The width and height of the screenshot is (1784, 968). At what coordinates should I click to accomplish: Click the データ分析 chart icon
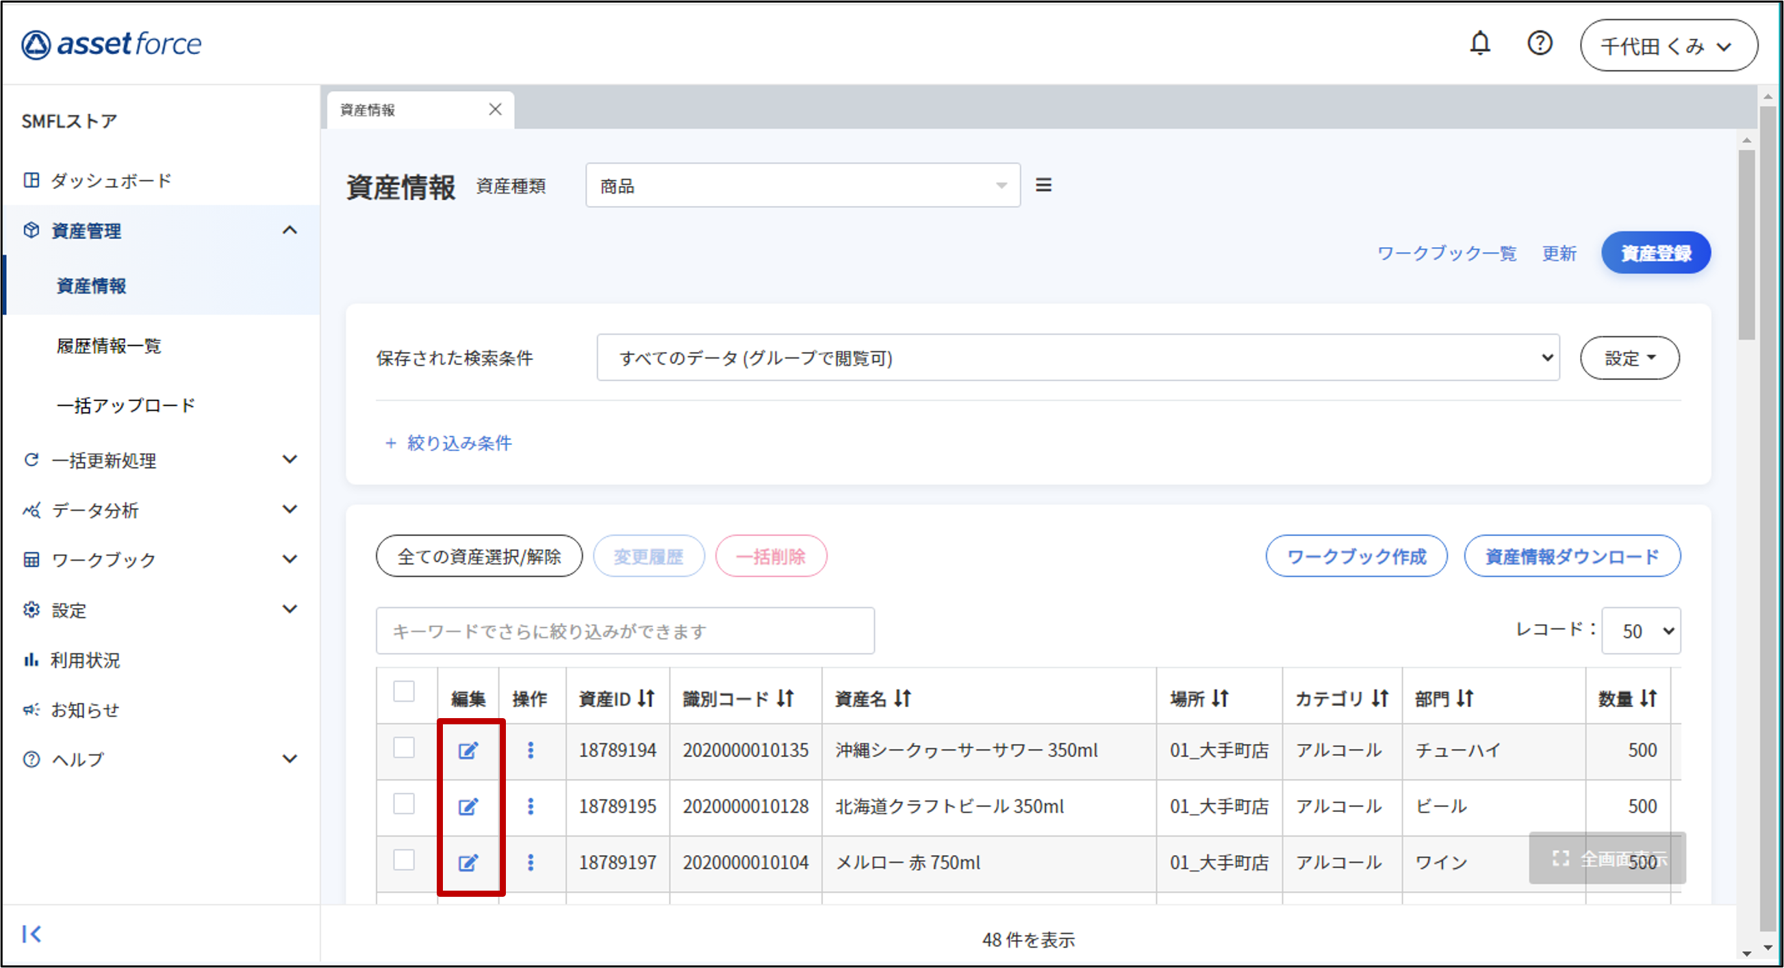pyautogui.click(x=32, y=510)
